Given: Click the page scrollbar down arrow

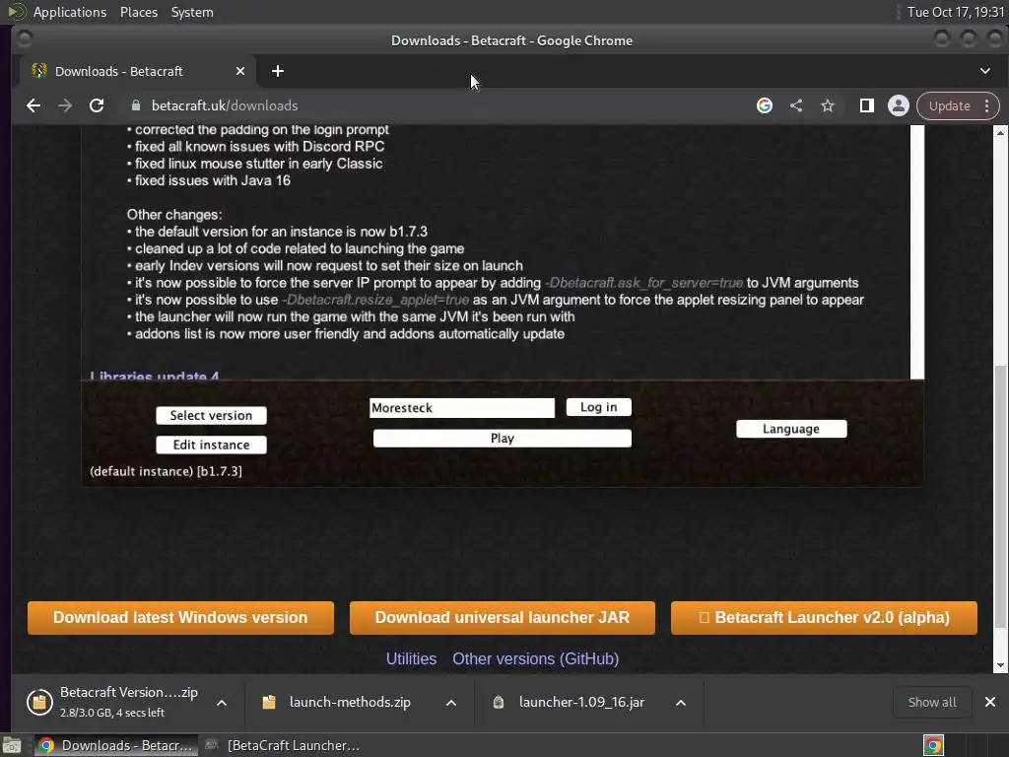Looking at the screenshot, I should [x=1001, y=665].
